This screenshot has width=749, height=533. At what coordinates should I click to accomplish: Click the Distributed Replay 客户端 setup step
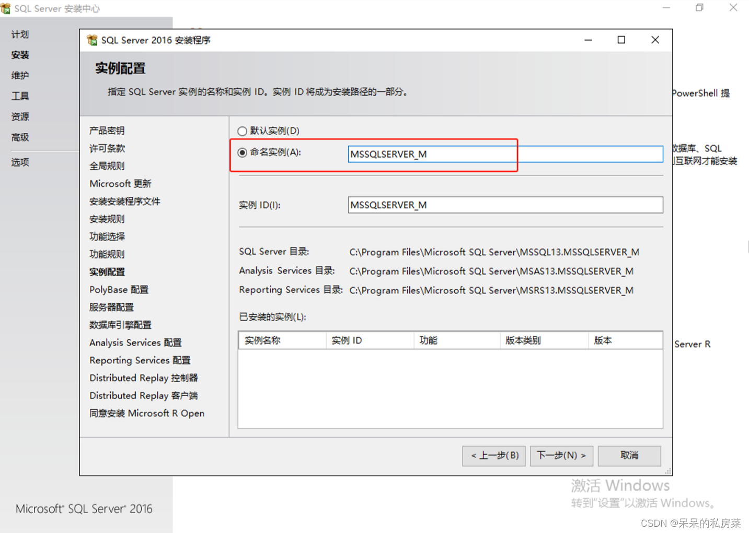click(143, 396)
